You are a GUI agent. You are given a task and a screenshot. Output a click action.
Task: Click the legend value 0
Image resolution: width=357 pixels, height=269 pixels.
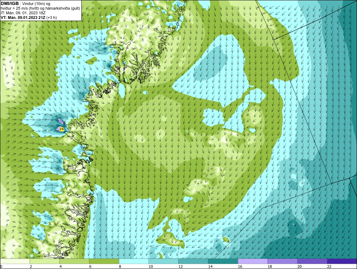[x=1, y=267]
